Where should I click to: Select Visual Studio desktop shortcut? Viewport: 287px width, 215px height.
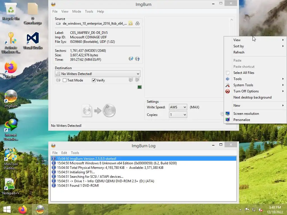[x=33, y=40]
